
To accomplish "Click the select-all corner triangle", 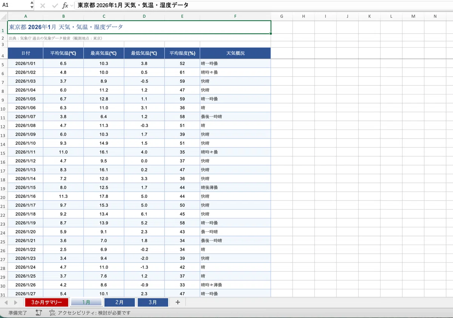I will (x=4, y=16).
